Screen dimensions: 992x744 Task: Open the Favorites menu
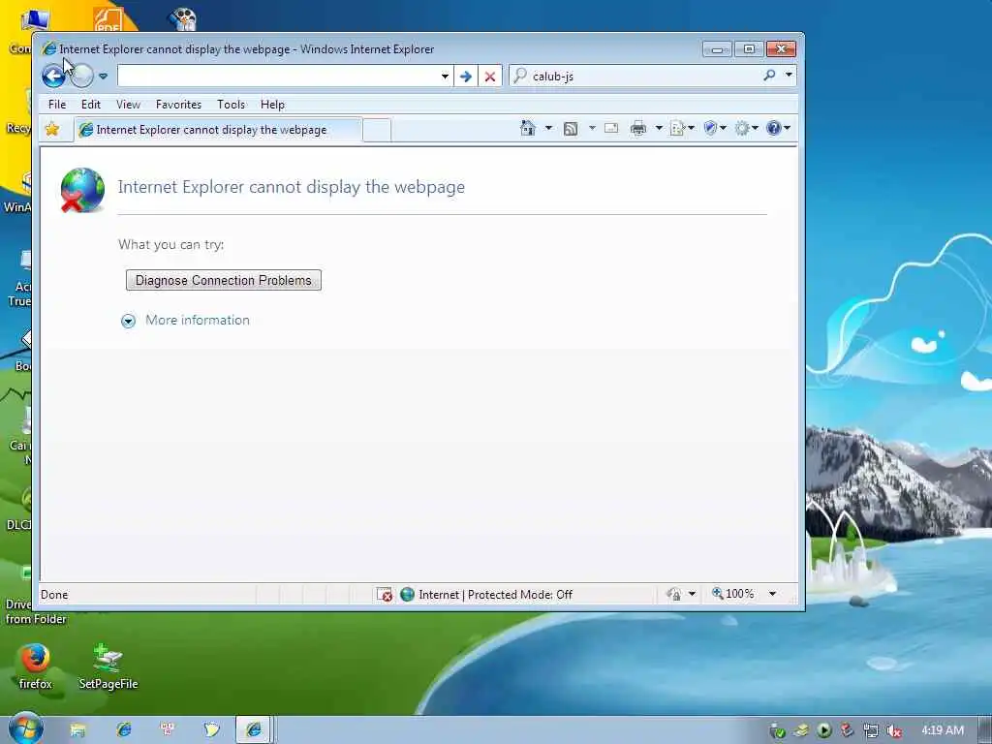tap(178, 105)
